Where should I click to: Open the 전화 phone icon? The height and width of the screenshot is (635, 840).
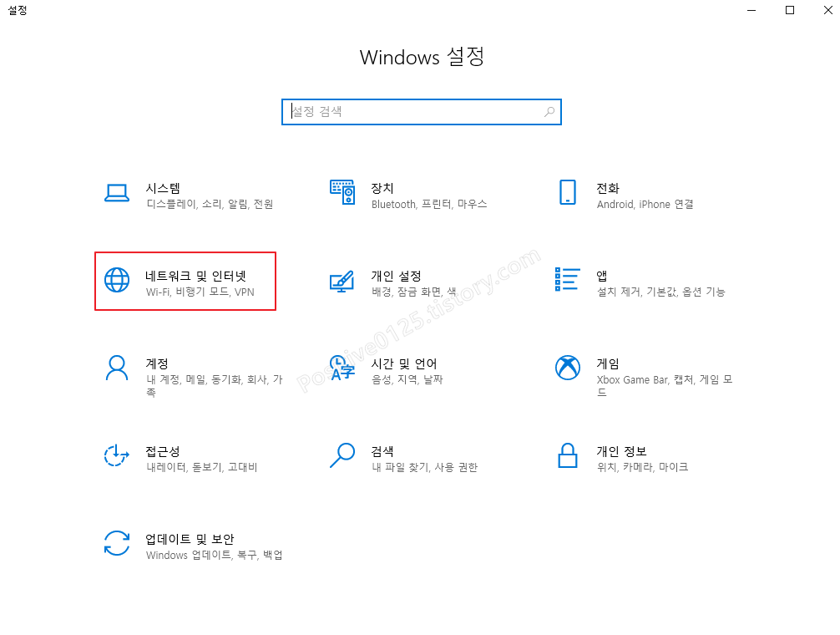[x=567, y=192]
